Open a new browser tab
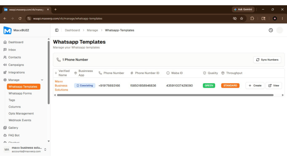287x161 pixels. coord(55,10)
